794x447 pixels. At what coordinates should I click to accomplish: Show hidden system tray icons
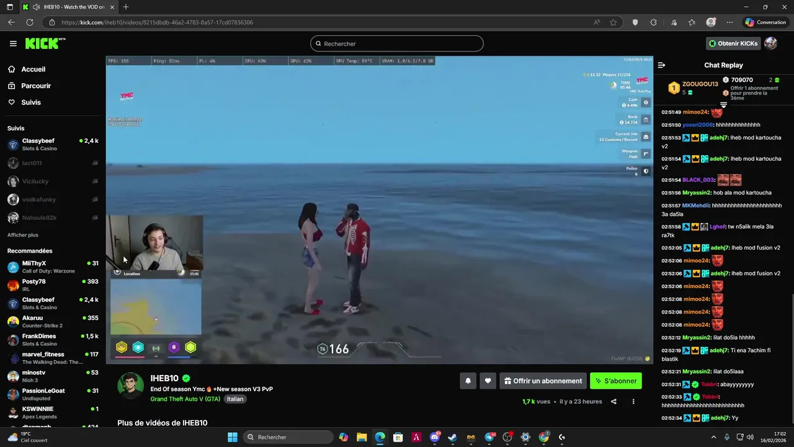tap(713, 437)
